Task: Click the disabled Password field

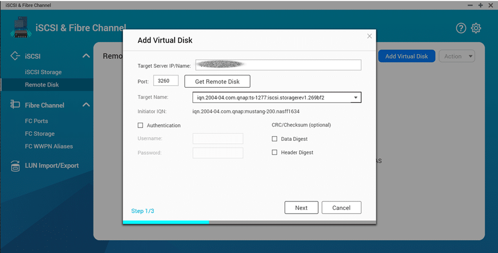Action: point(218,153)
